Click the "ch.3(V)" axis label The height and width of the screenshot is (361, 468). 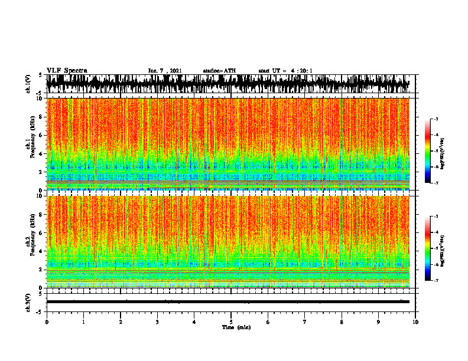tap(28, 303)
